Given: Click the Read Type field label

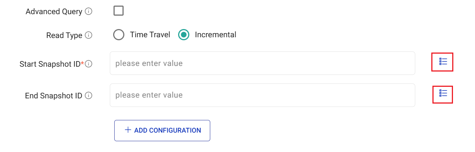Looking at the screenshot, I should [64, 35].
